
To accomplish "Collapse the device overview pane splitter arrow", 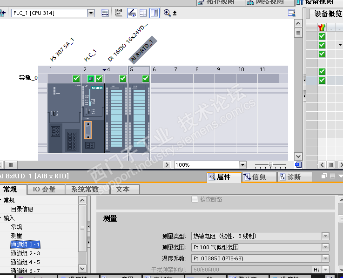I will pyautogui.click(x=305, y=81).
